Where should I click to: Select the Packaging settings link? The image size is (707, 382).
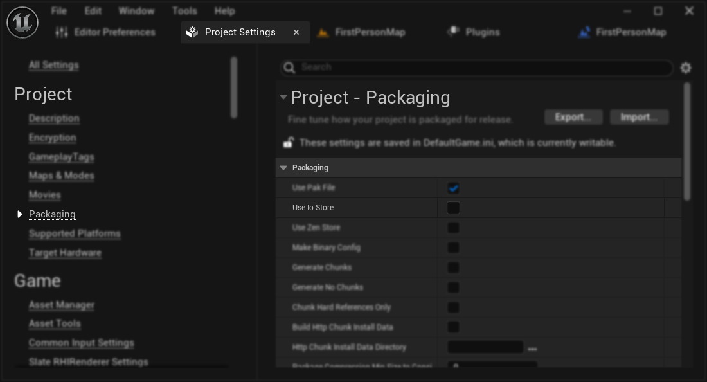(x=52, y=214)
